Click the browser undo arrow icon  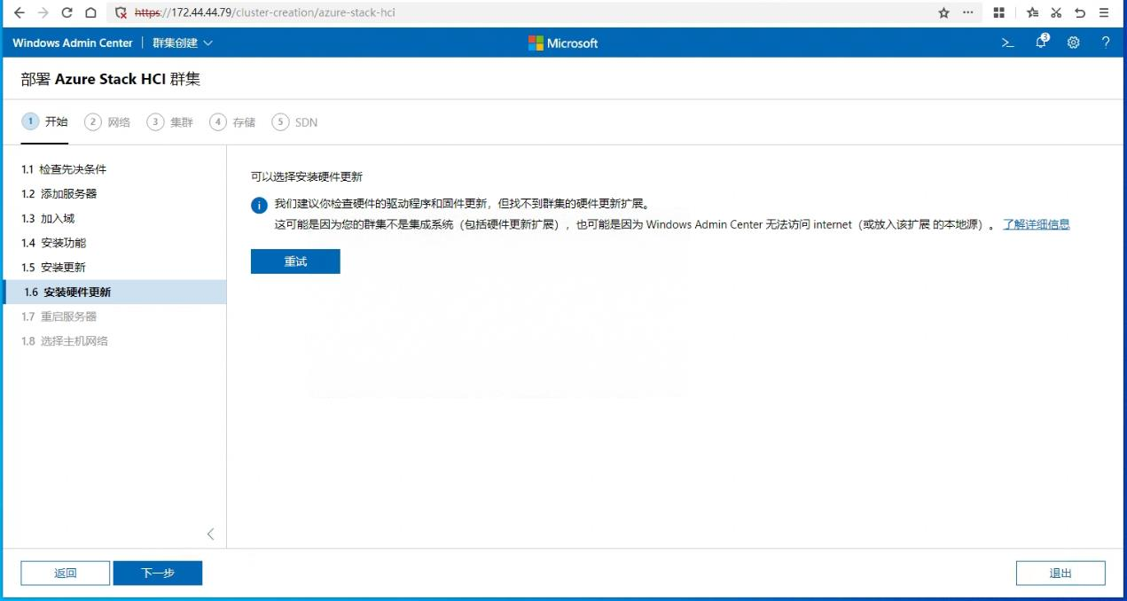tap(1080, 13)
